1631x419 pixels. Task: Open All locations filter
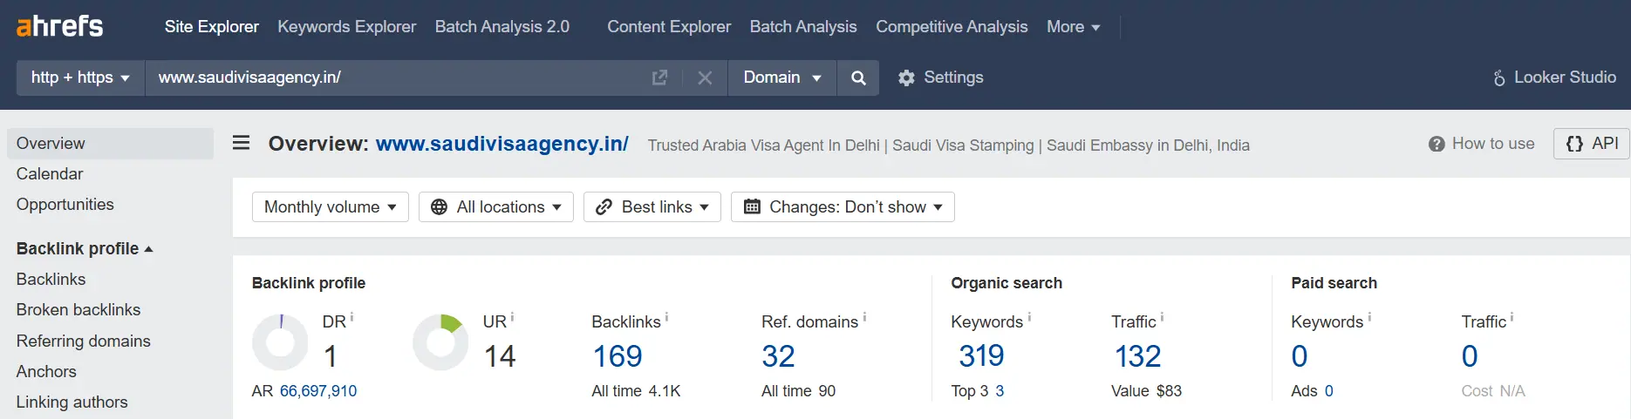496,206
